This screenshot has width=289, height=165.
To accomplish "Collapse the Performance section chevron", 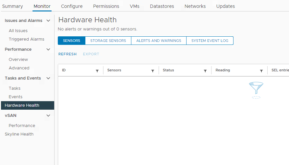I will click(x=48, y=49).
